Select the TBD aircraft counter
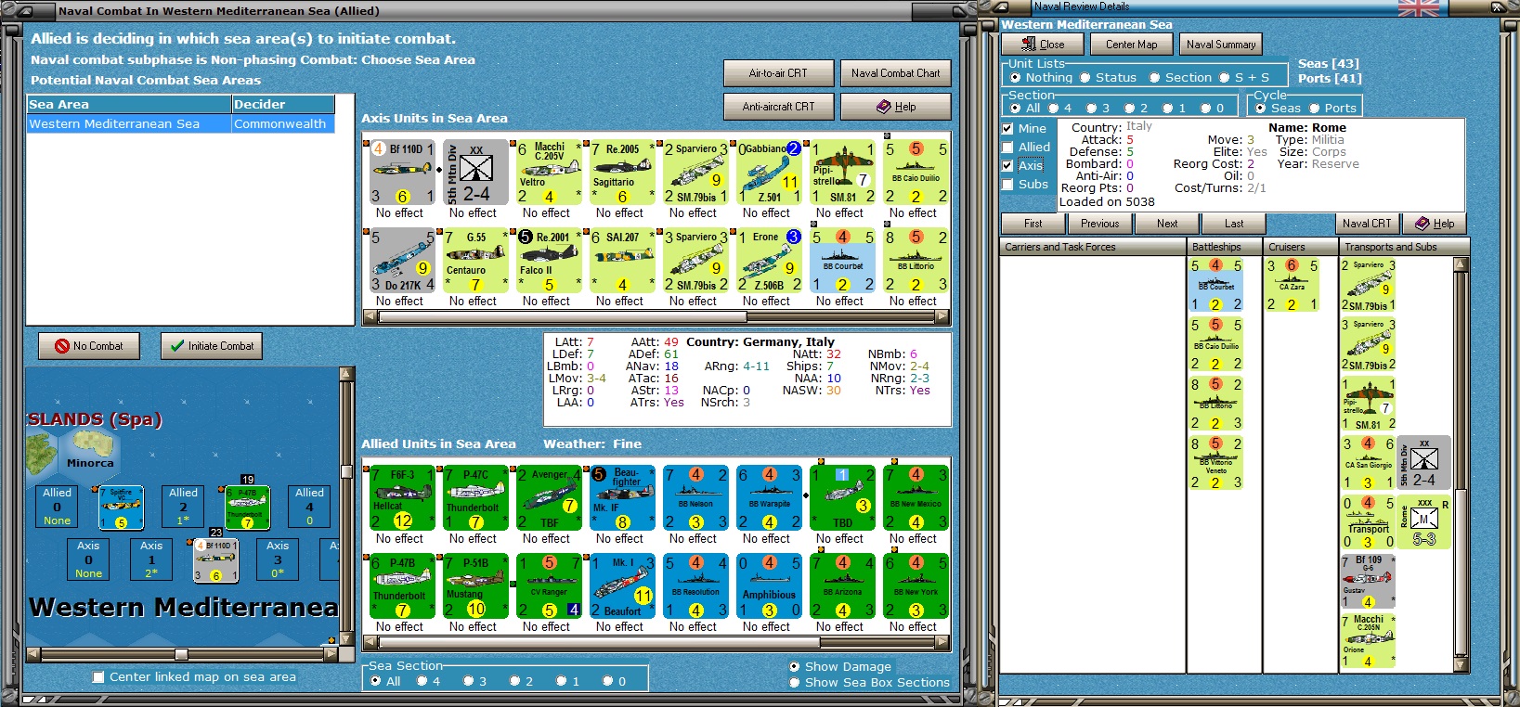1520x707 pixels. tap(843, 498)
